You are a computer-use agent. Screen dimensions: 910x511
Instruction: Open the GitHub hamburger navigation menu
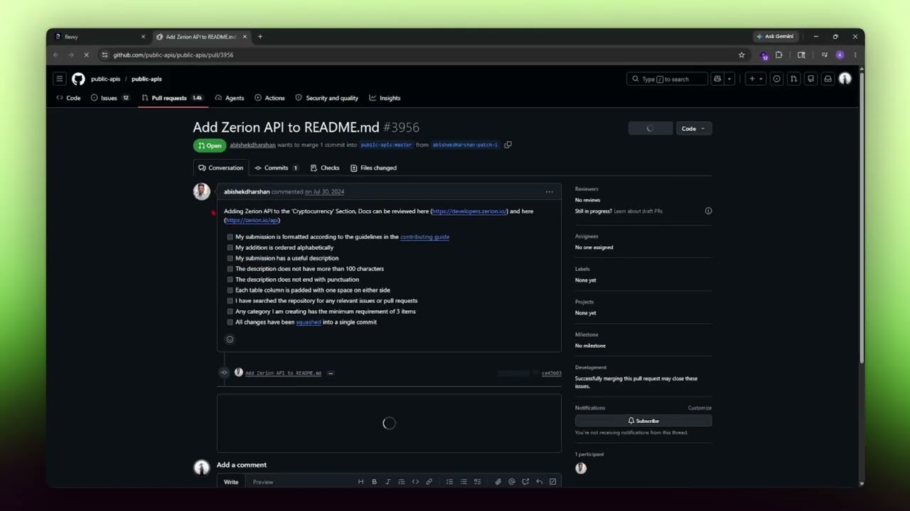(60, 79)
